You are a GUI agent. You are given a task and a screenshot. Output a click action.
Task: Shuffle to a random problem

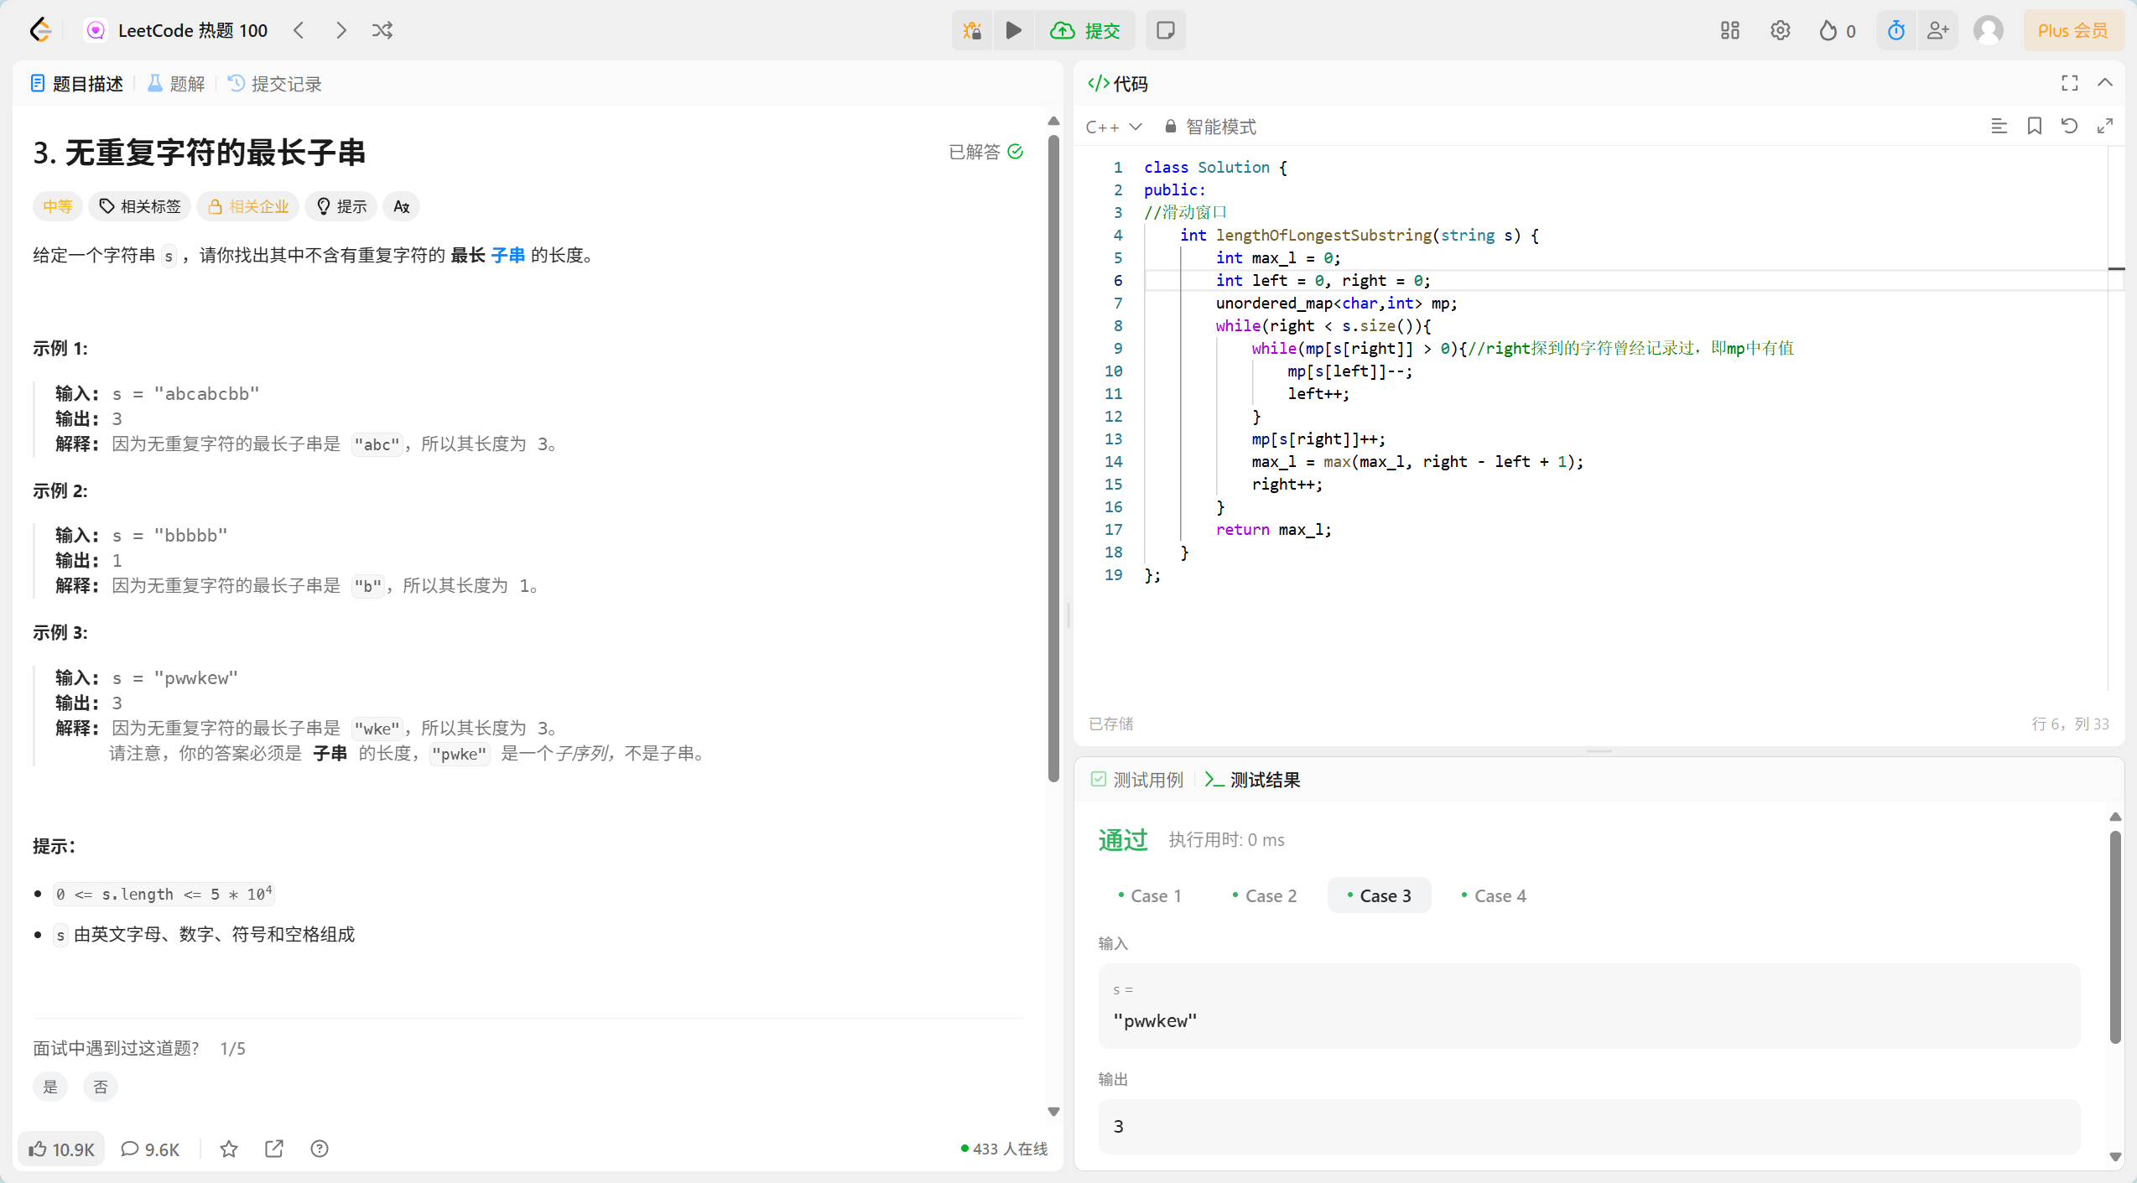click(x=382, y=31)
